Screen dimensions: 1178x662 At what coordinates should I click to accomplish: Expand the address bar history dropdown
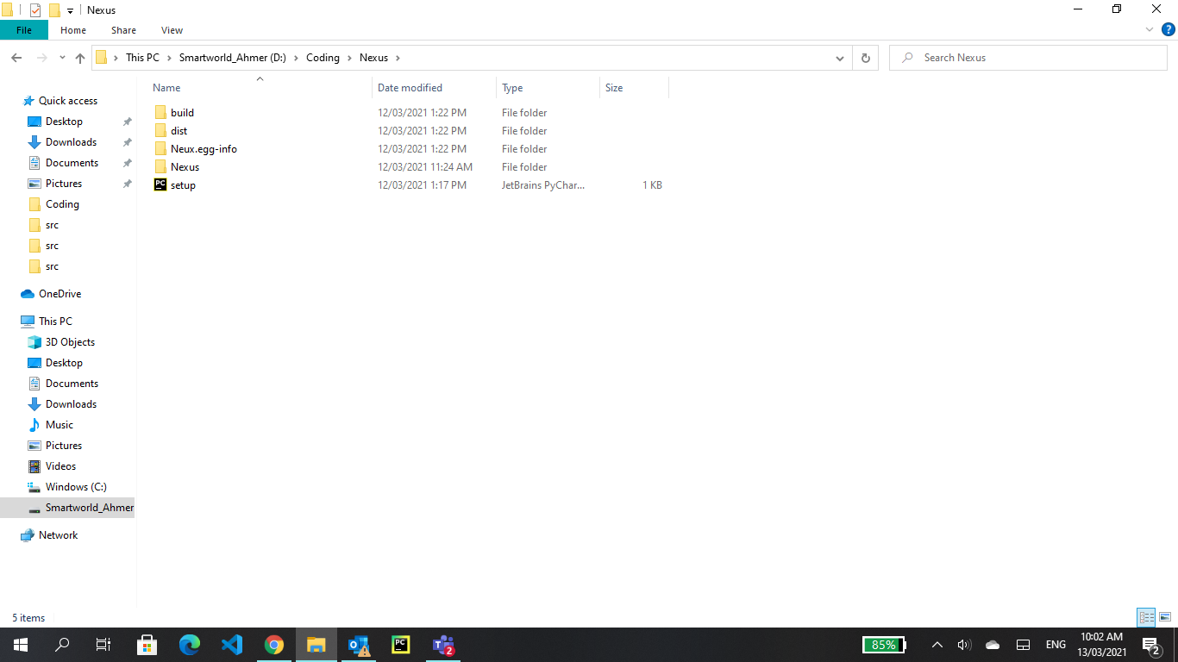839,58
